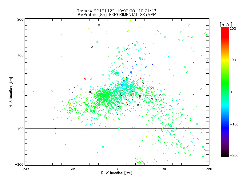Click the black bottom of the colorbar
Screen dimensions: 246x184
225,155
